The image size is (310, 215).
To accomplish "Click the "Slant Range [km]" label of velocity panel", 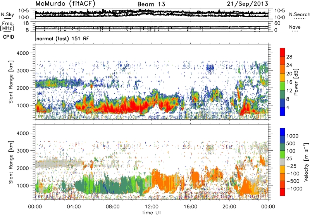I will [11, 162].
